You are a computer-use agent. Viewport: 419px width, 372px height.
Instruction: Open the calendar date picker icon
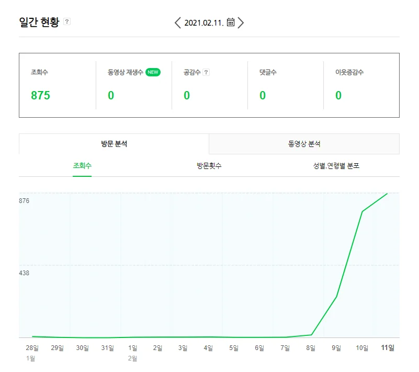tap(231, 22)
